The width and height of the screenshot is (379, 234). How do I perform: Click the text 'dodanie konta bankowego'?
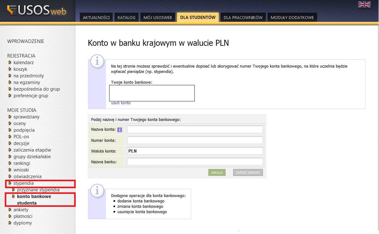pyautogui.click(x=141, y=201)
